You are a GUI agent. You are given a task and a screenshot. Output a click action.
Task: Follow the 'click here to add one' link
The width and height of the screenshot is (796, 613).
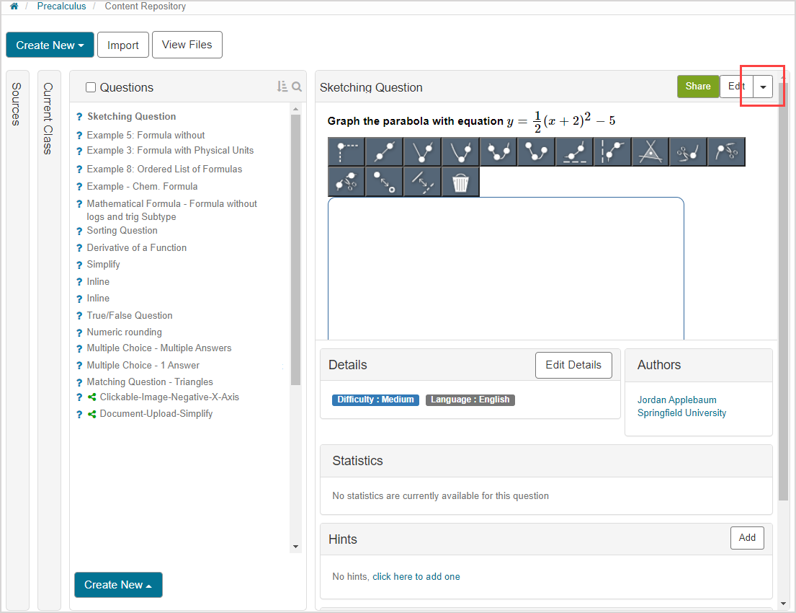416,577
